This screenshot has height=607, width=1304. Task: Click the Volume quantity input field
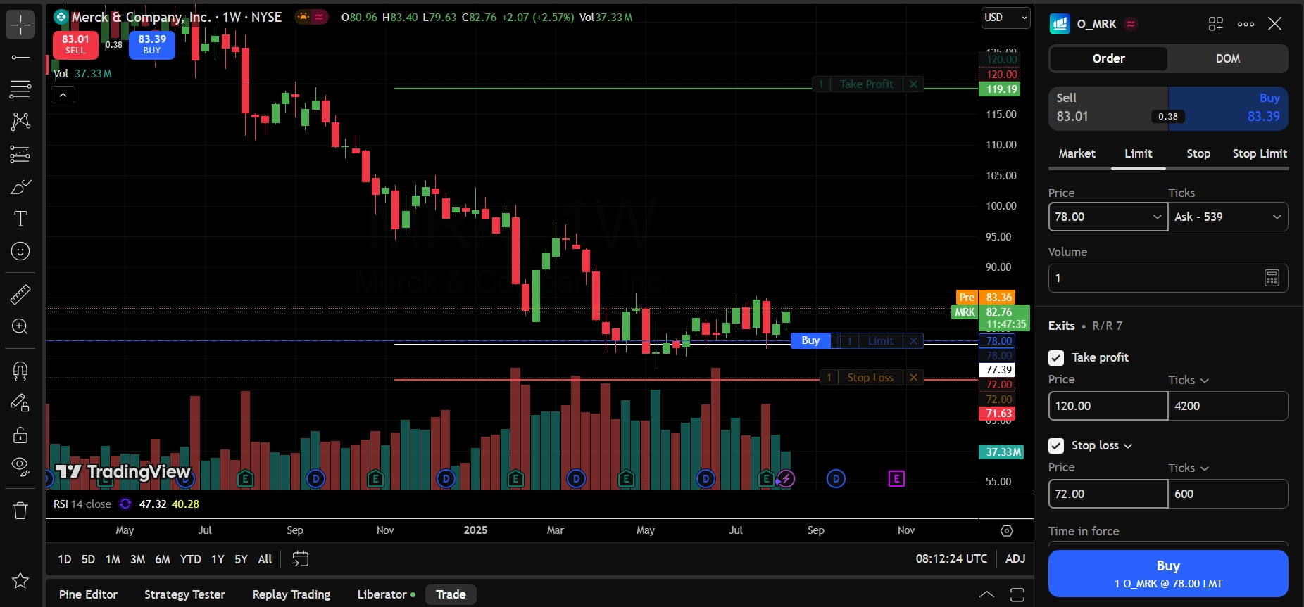1168,278
